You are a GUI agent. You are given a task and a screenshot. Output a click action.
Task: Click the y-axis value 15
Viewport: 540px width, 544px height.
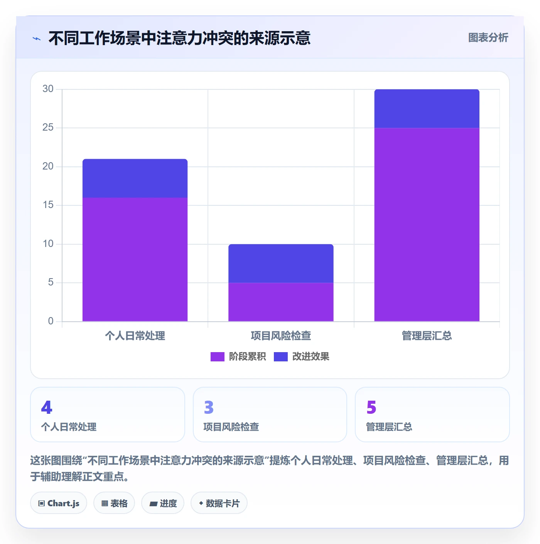point(48,205)
